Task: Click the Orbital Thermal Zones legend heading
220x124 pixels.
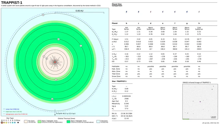Action: (x=66, y=118)
